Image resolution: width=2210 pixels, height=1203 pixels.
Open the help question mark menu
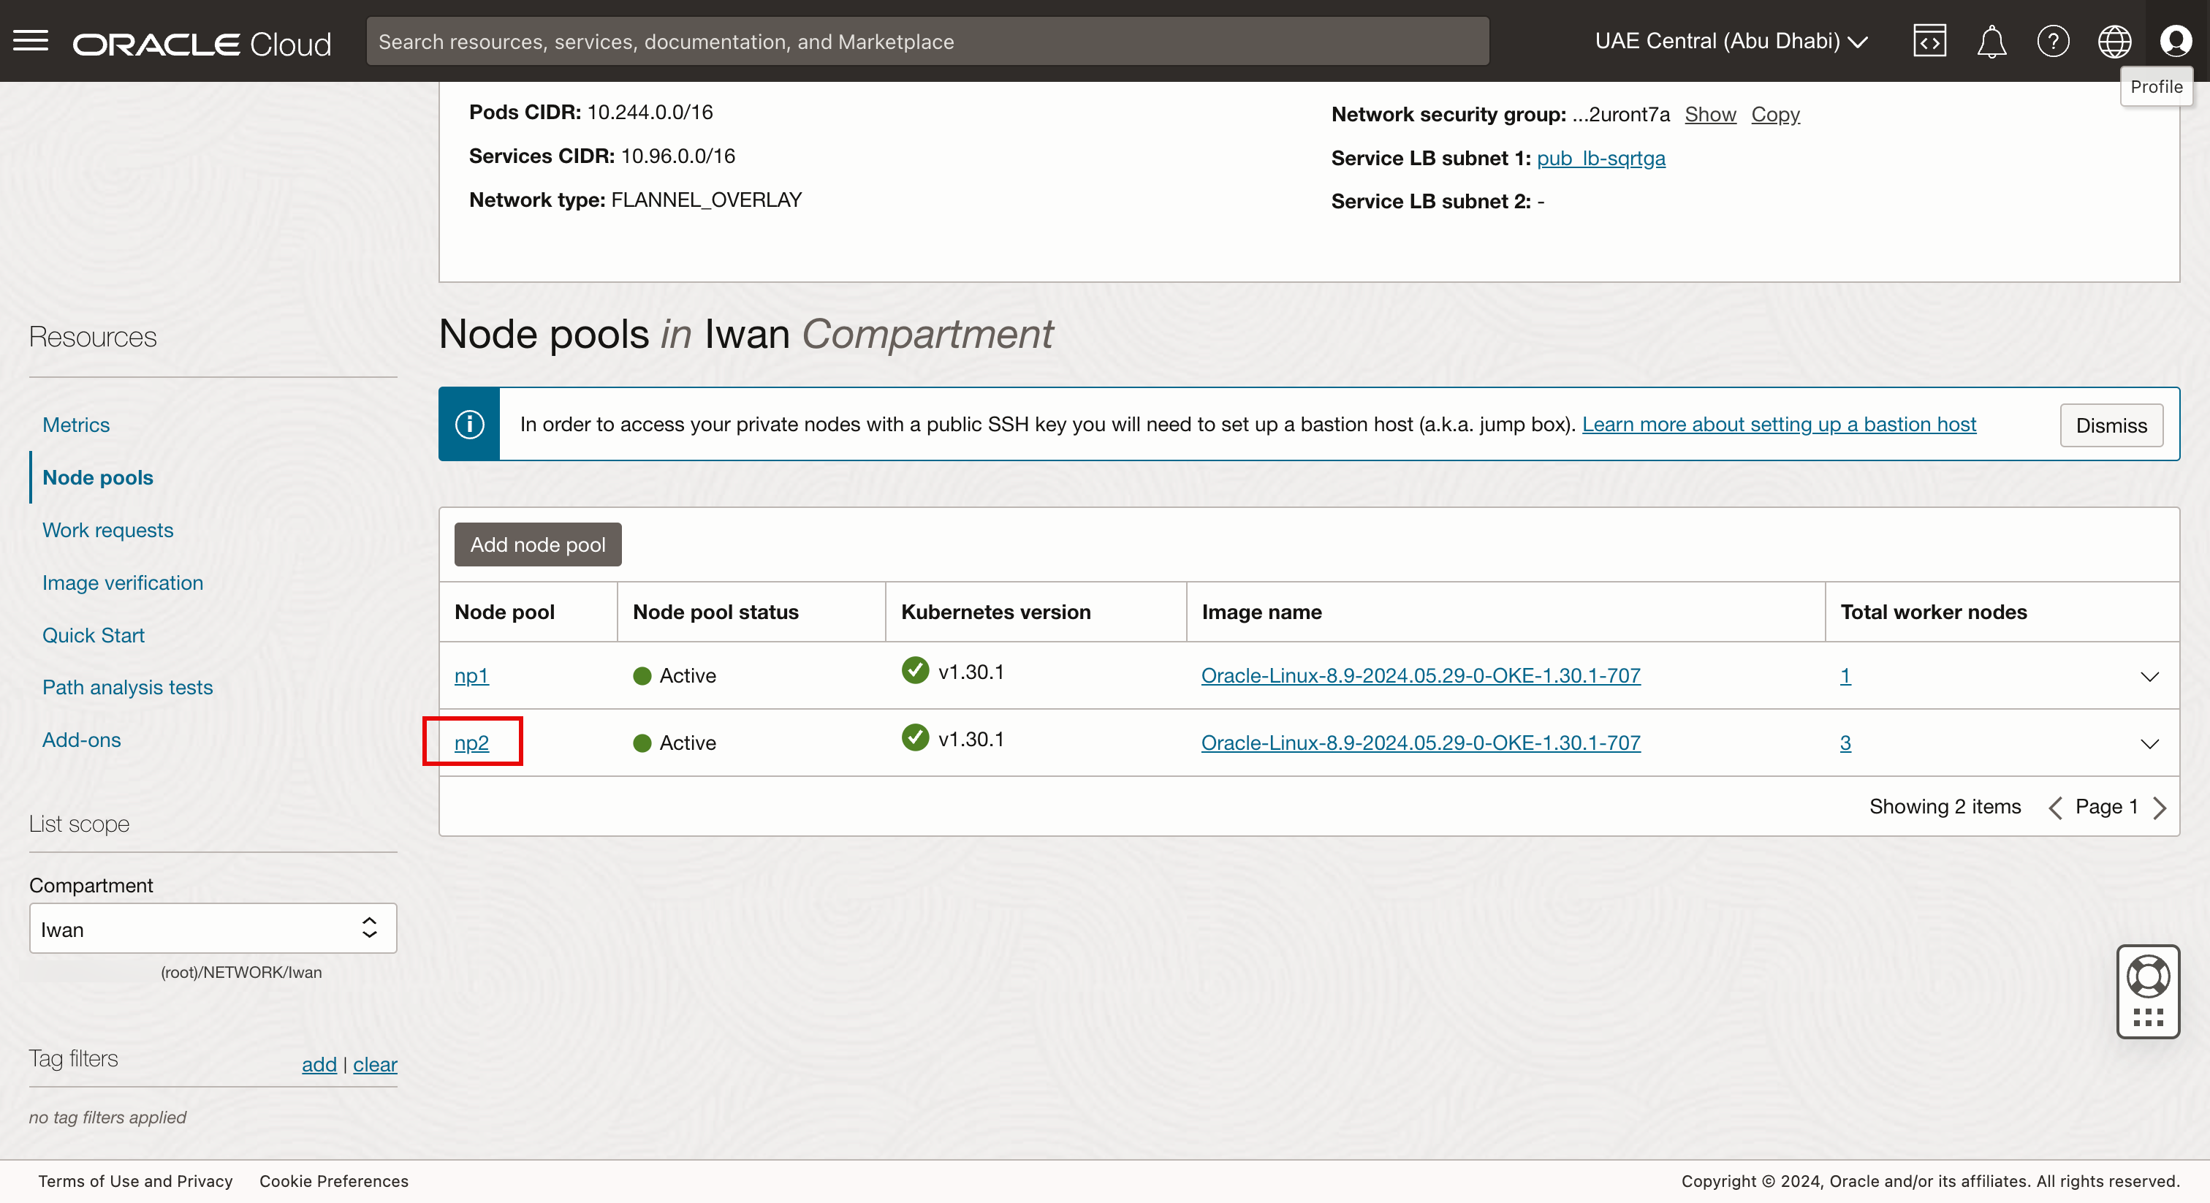click(2052, 40)
